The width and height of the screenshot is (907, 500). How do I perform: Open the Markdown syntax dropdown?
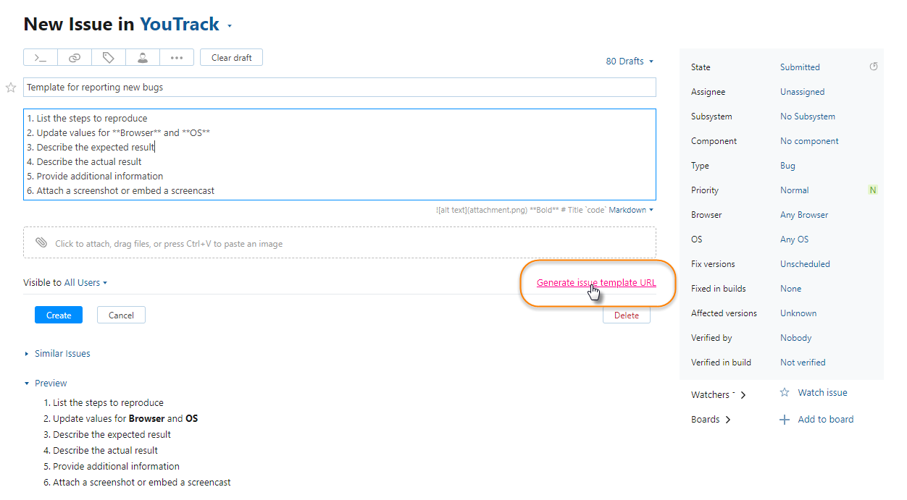coord(631,210)
